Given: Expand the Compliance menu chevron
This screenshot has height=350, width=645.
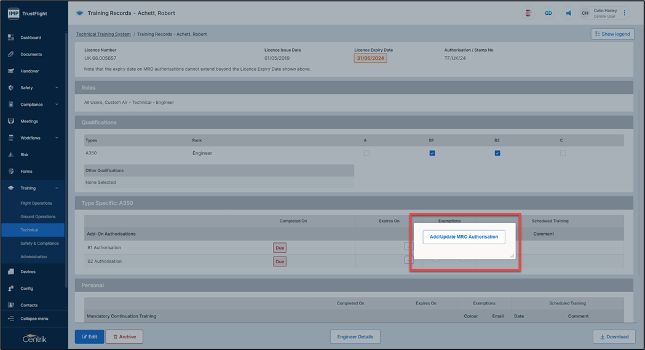Looking at the screenshot, I should tap(57, 105).
